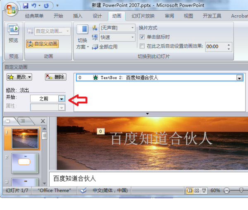Viewport: 248px width, 210px height.
Task: Click the green star effect icon in list
Action: pos(95,78)
